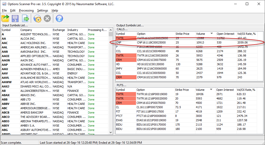Select BIDU161021P00180000 put option
Image resolution: width=265 pixels, height=145 pixels.
151,129
